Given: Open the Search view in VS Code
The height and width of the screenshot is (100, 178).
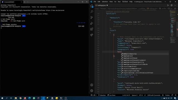Looking at the screenshot, I should [92, 12].
